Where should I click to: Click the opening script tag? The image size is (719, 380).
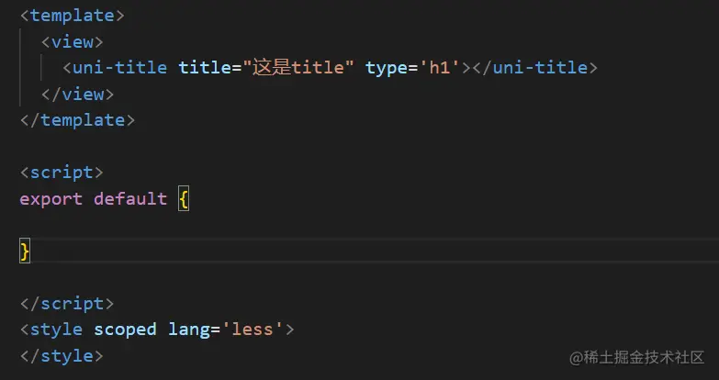pos(62,173)
